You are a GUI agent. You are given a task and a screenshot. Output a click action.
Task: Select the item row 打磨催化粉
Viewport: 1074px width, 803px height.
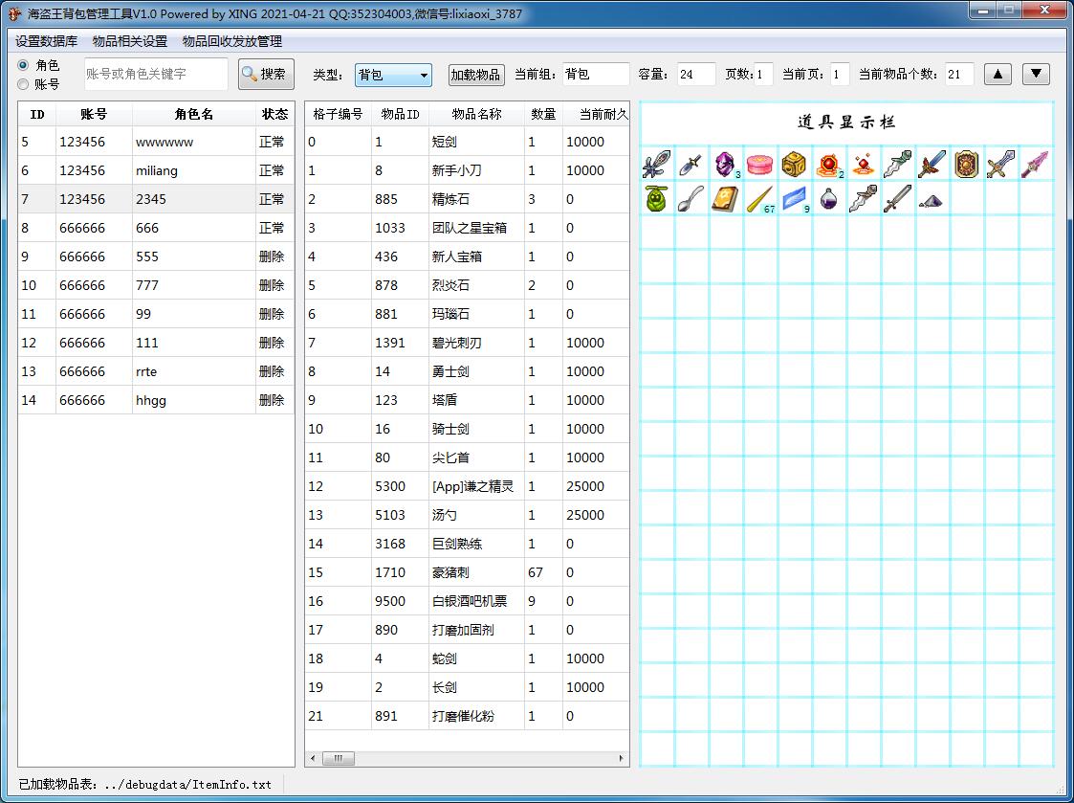pyautogui.click(x=467, y=716)
